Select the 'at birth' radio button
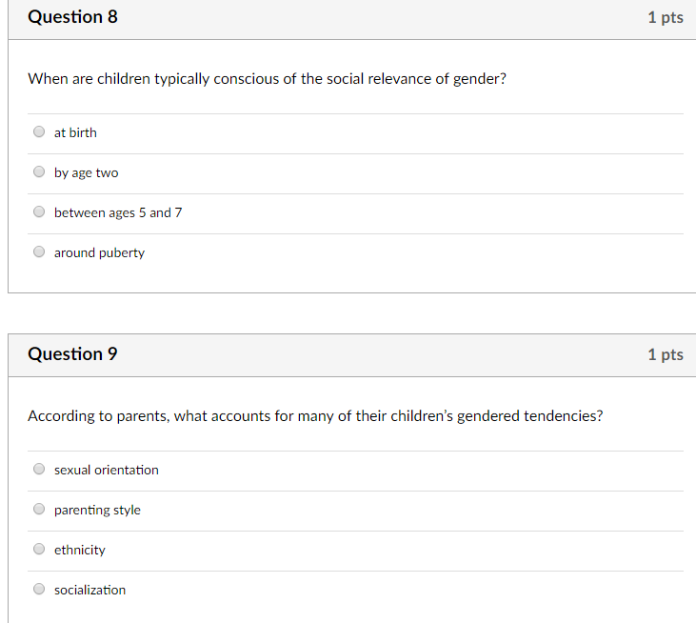The width and height of the screenshot is (696, 623). pos(39,131)
